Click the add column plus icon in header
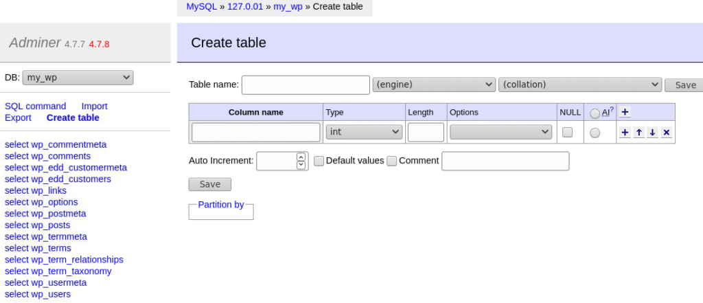The height and width of the screenshot is (303, 703). pyautogui.click(x=625, y=113)
